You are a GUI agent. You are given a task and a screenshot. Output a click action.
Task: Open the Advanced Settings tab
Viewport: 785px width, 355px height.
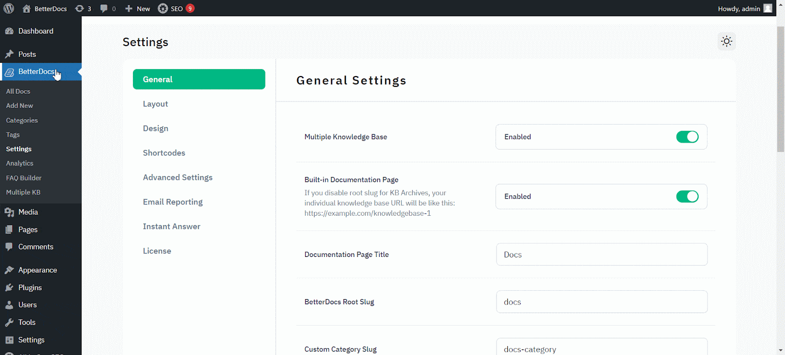tap(178, 177)
